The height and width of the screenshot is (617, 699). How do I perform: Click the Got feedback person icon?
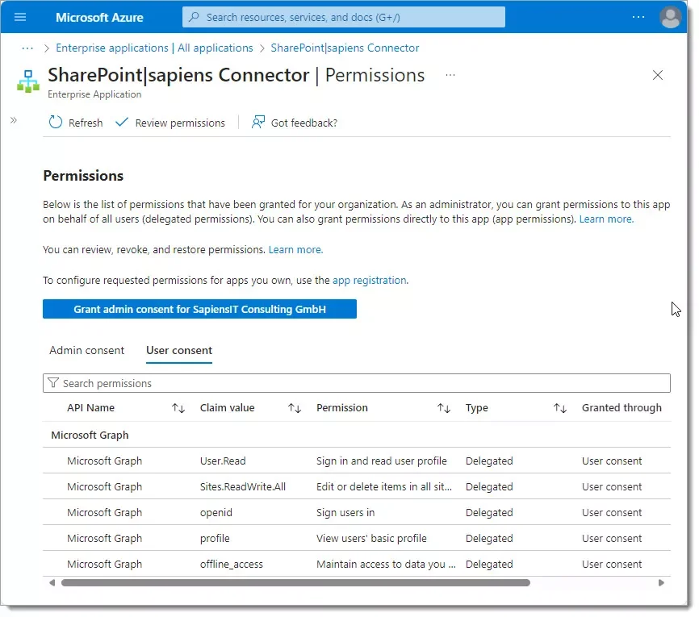click(x=258, y=122)
